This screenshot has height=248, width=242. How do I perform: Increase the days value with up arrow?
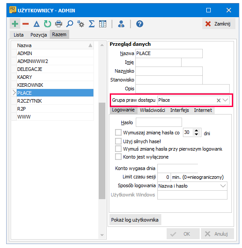(x=196, y=131)
